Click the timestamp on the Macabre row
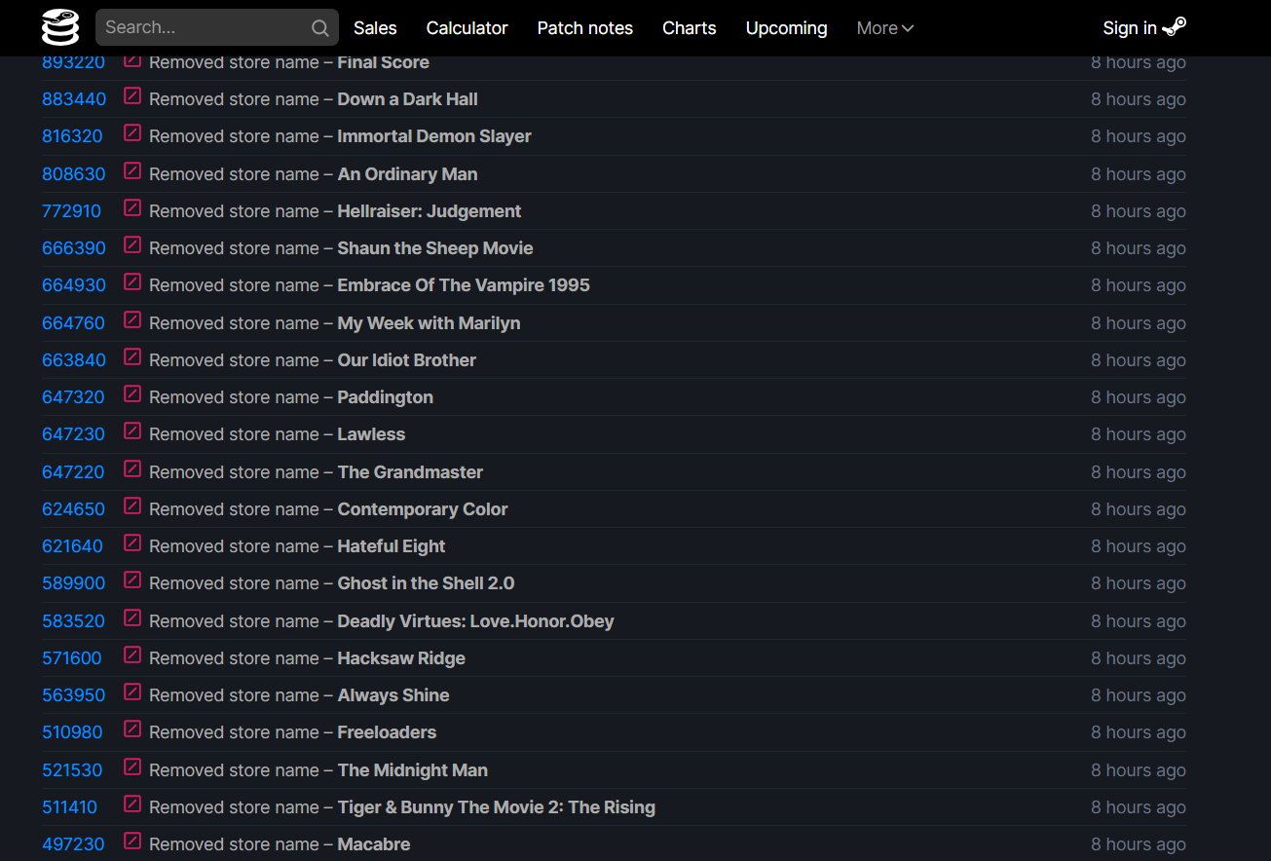The width and height of the screenshot is (1271, 861). 1138,844
